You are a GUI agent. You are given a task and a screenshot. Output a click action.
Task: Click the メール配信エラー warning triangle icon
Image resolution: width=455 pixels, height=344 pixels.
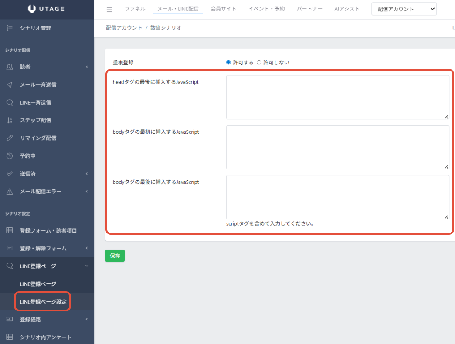pos(10,192)
